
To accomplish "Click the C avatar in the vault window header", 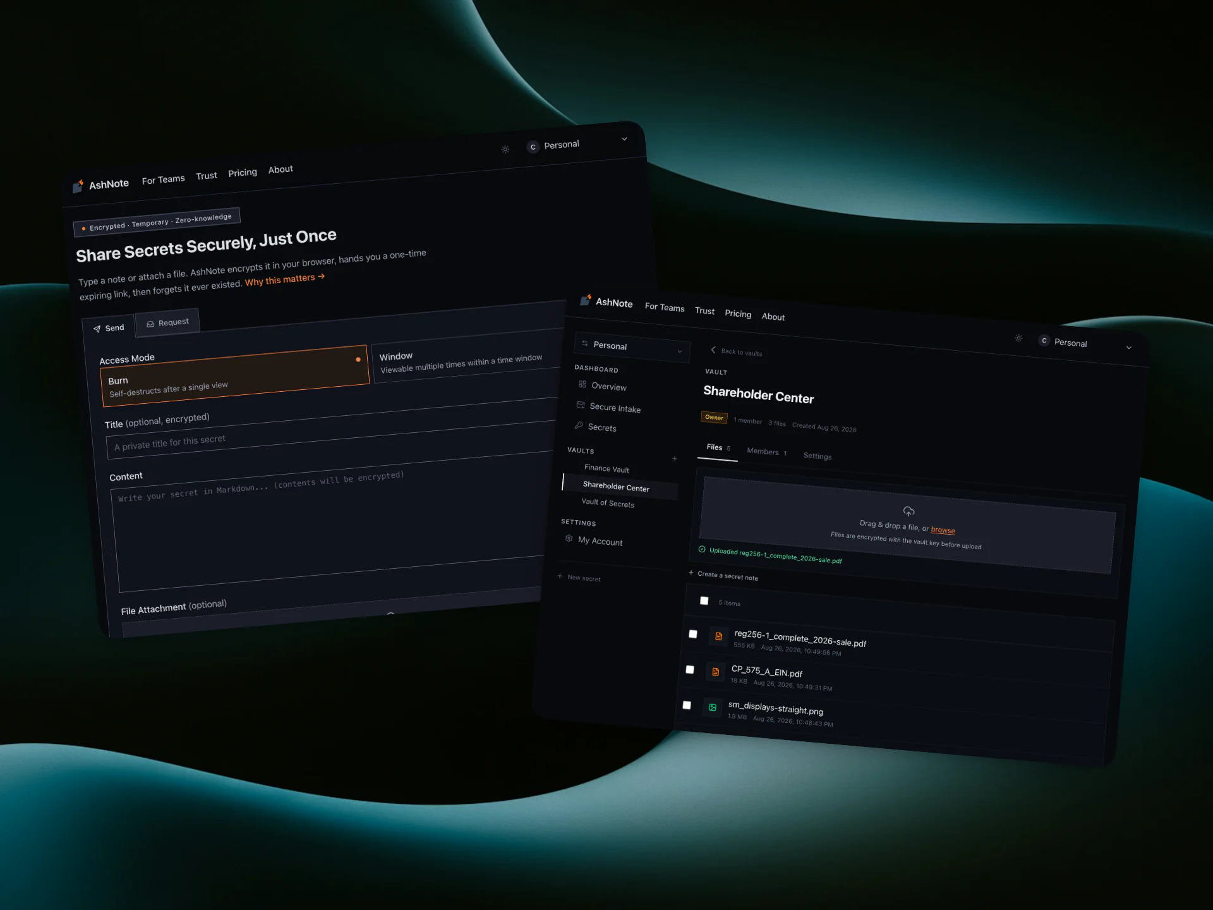I will coord(1044,341).
